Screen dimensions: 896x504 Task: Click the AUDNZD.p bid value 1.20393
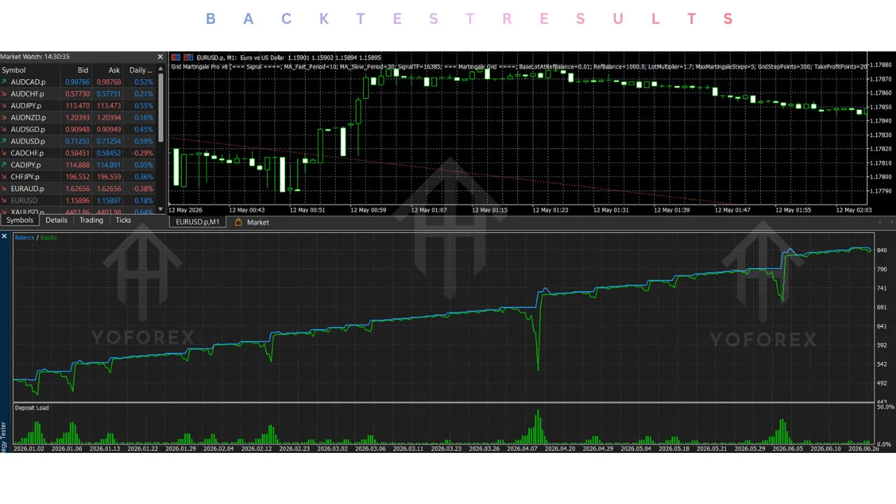click(x=77, y=118)
